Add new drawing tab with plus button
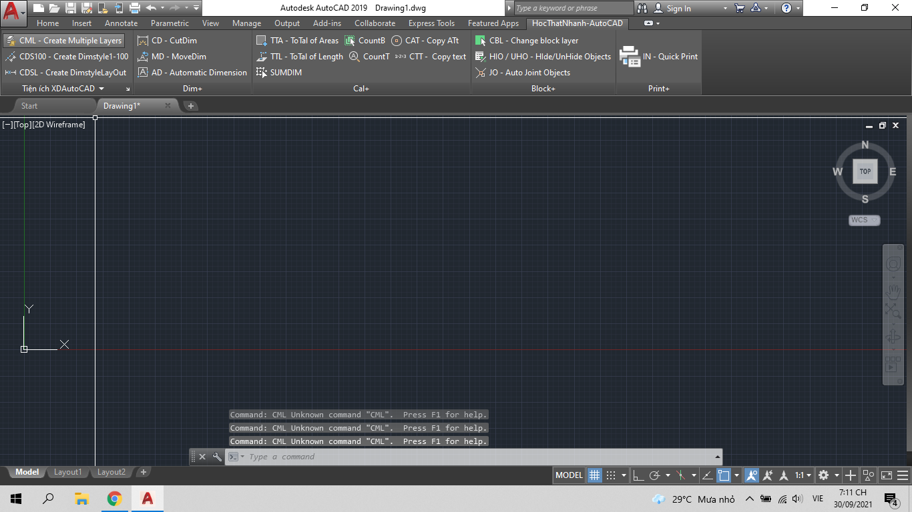The width and height of the screenshot is (912, 512). point(190,106)
